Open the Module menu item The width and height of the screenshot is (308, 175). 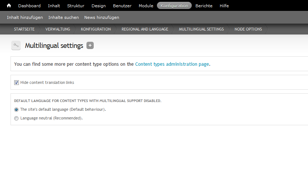(146, 6)
